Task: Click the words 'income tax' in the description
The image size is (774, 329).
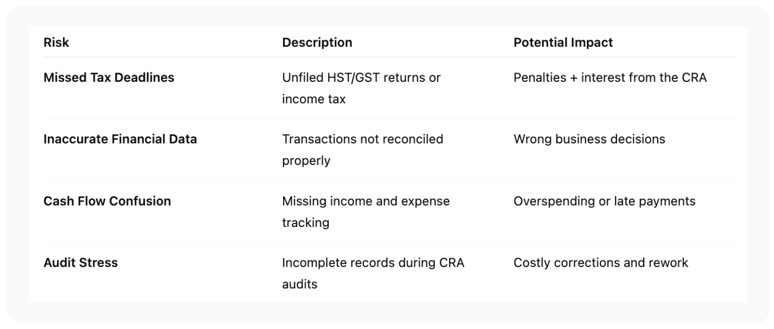Action: [x=314, y=99]
